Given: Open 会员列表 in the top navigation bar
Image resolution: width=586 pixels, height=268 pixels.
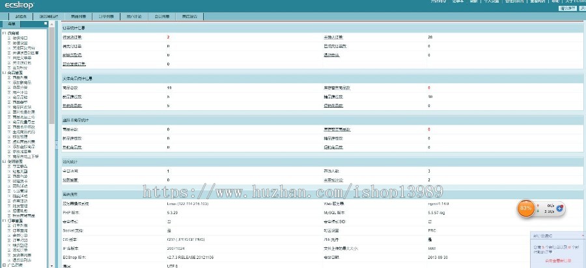Looking at the screenshot, I should coord(162,16).
